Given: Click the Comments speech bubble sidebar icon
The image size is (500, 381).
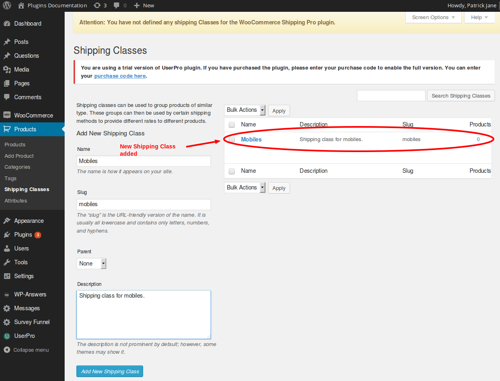Looking at the screenshot, I should click(7, 97).
